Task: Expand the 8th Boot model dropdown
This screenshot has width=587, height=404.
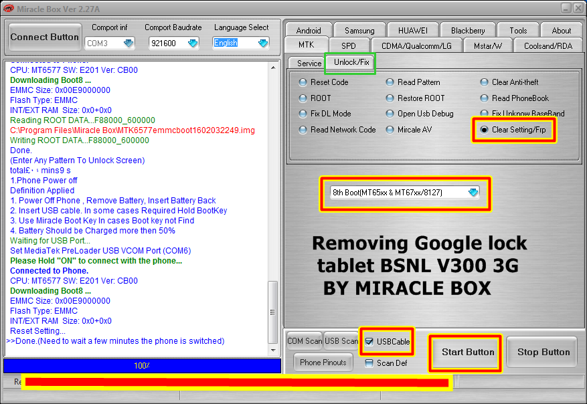Action: click(x=473, y=193)
